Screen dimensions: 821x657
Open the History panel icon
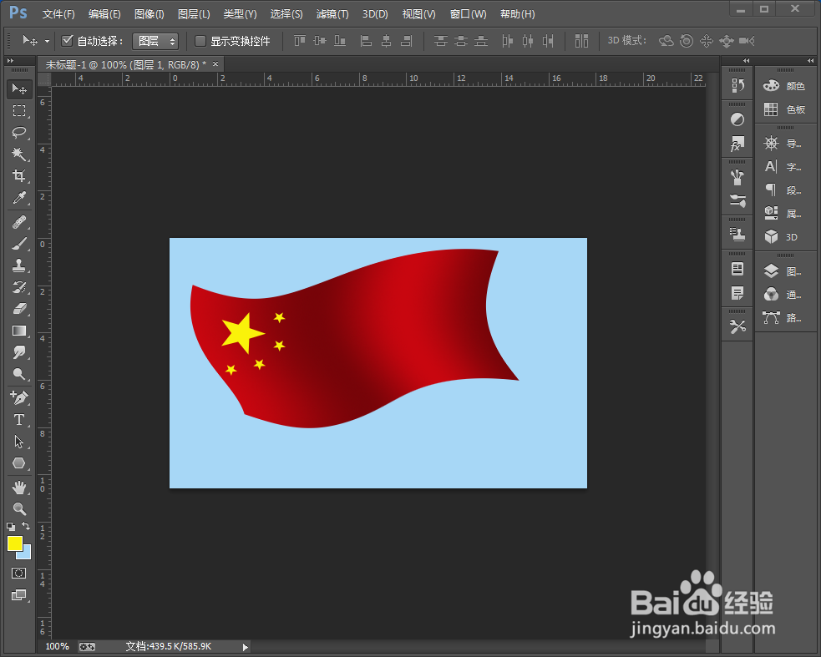point(737,85)
